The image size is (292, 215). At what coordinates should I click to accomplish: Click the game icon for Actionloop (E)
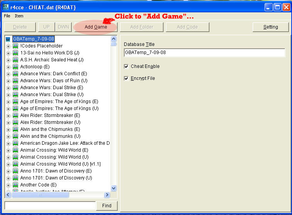click(15, 67)
